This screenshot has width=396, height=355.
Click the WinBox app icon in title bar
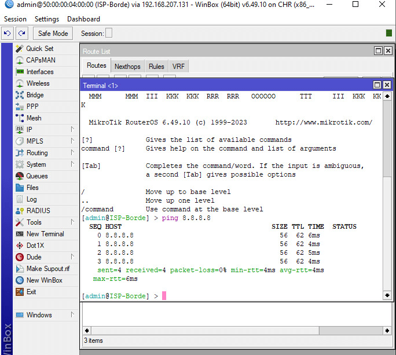(9, 4)
